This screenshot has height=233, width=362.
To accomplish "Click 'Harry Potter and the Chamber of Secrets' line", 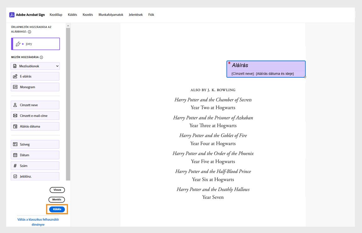I will click(213, 100).
